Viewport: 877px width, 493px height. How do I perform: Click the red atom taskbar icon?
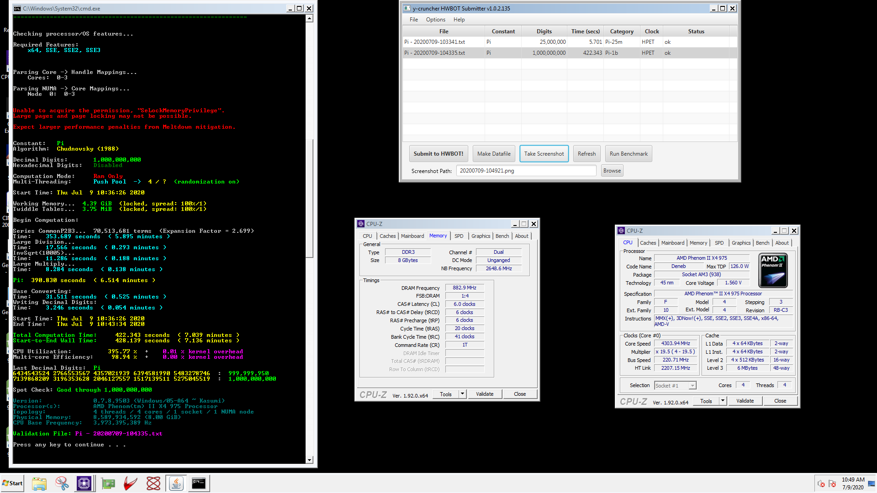(153, 483)
